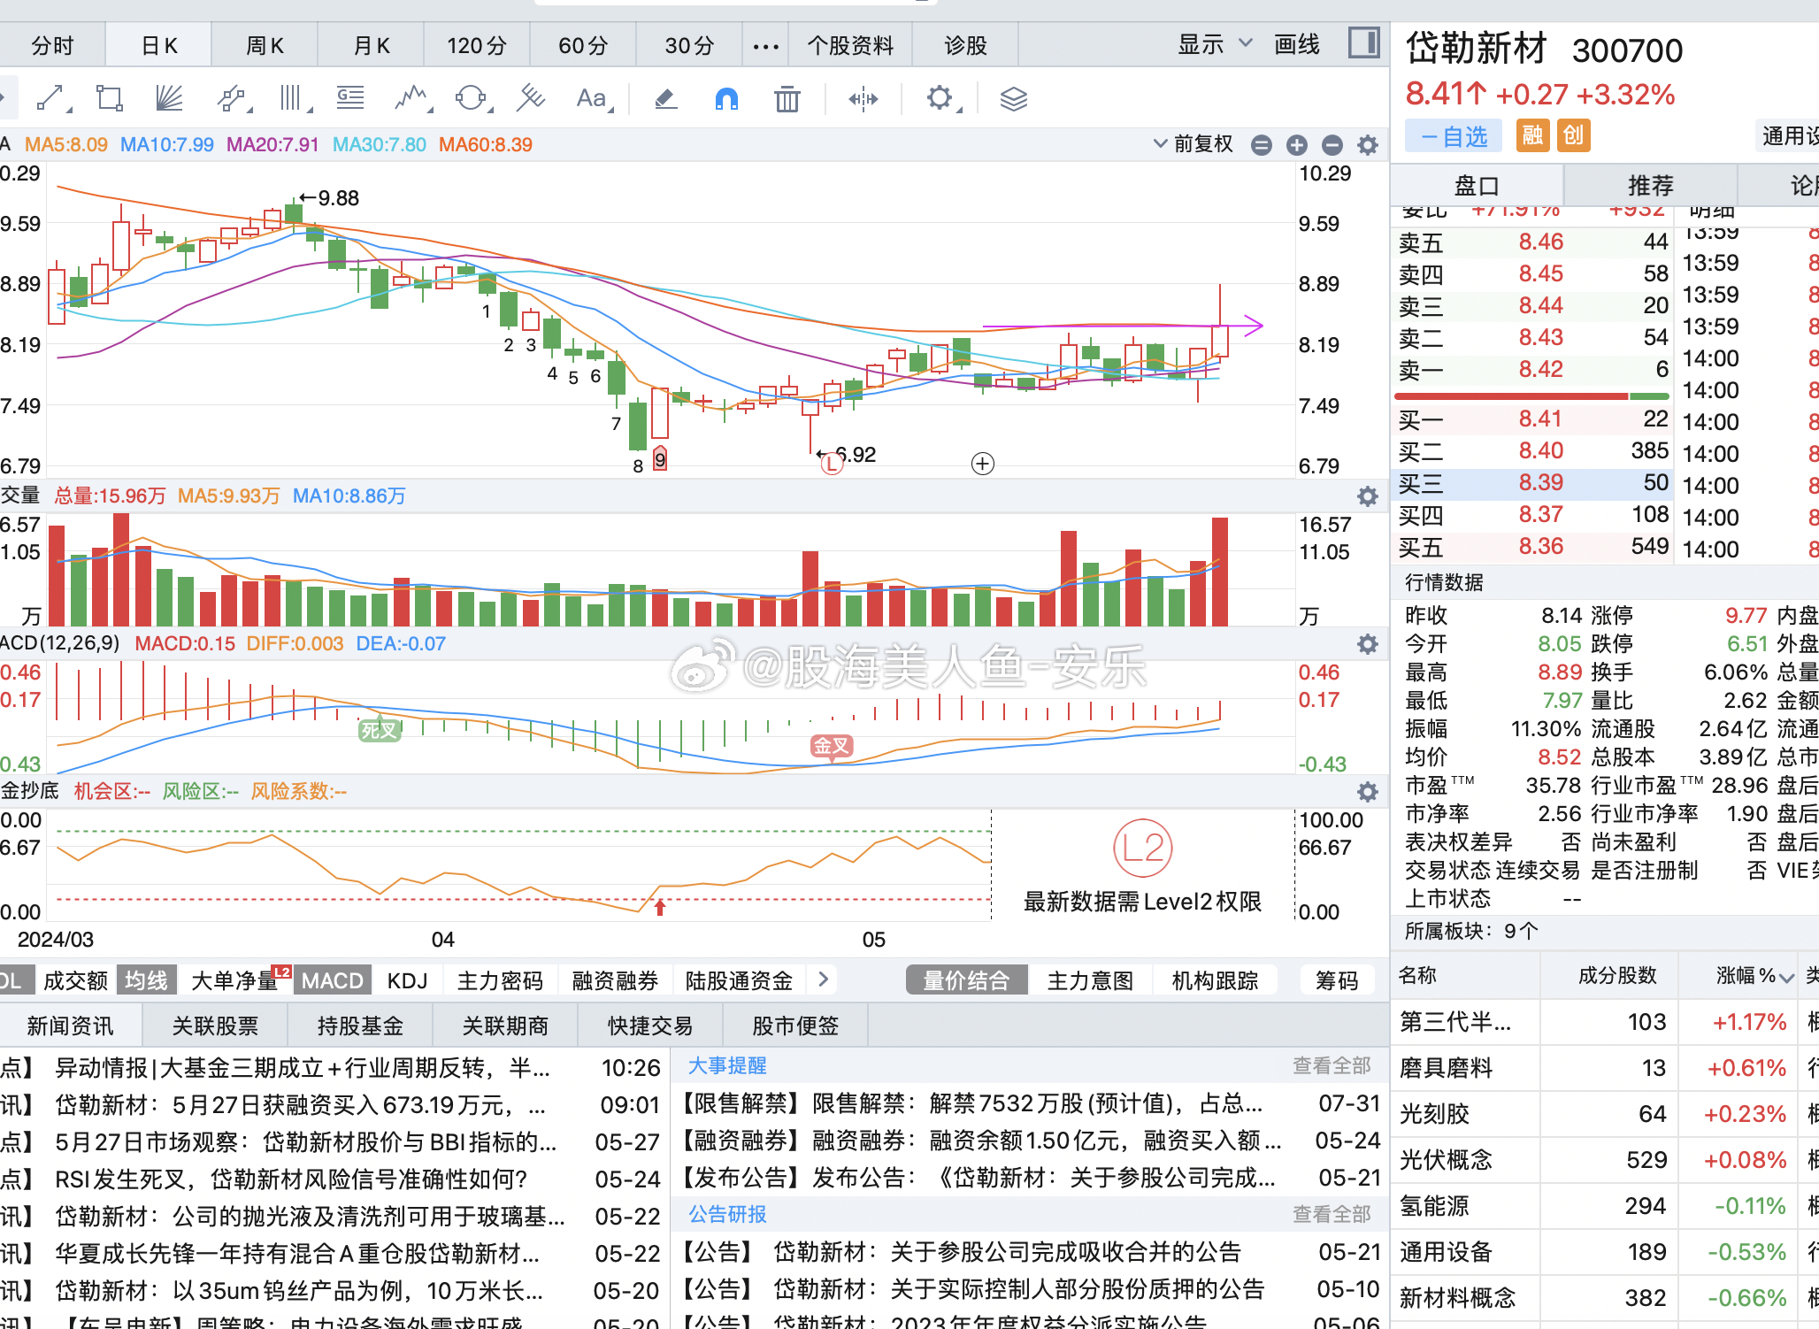1819x1329 pixels.
Task: Select the rectangle drawing tool
Action: tap(108, 98)
